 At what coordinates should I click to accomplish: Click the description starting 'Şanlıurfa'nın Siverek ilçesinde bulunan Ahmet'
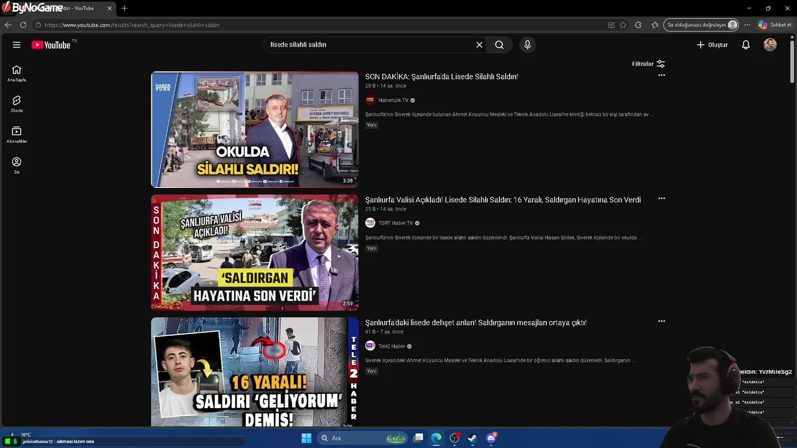[x=509, y=114]
